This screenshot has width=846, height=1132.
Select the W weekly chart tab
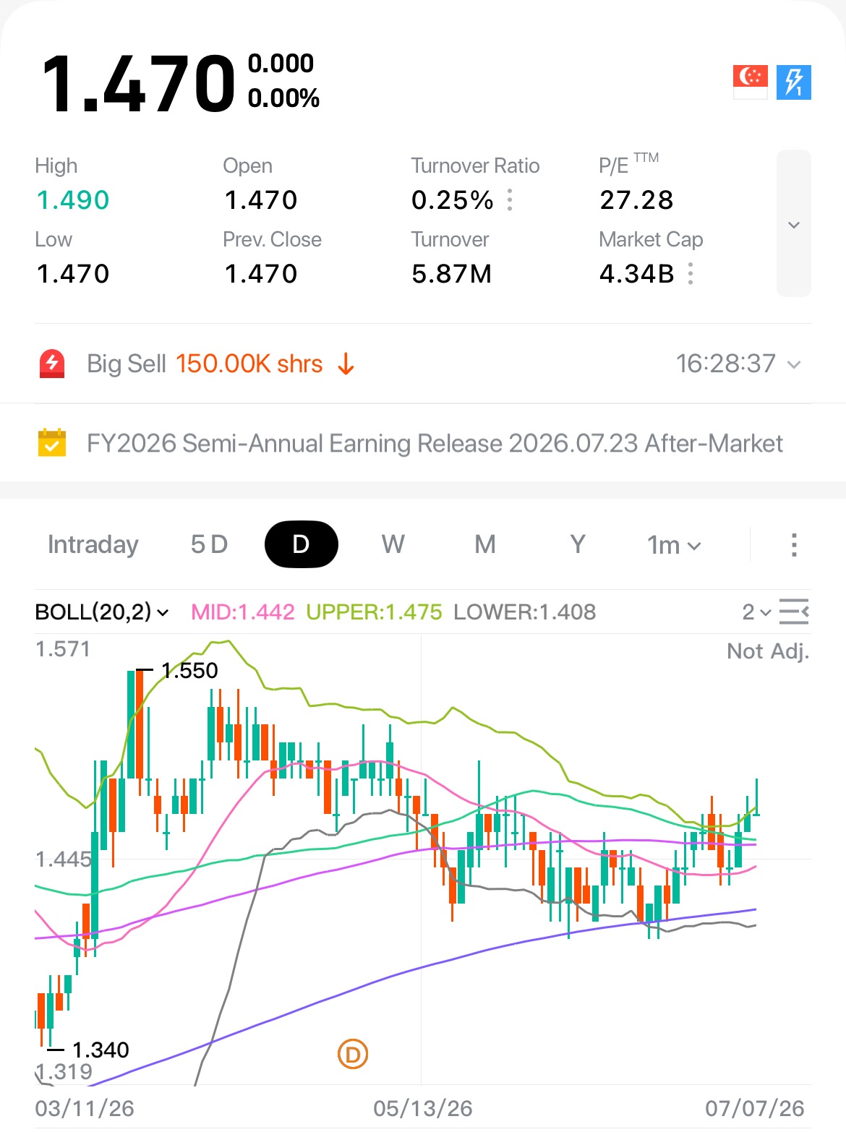point(393,544)
